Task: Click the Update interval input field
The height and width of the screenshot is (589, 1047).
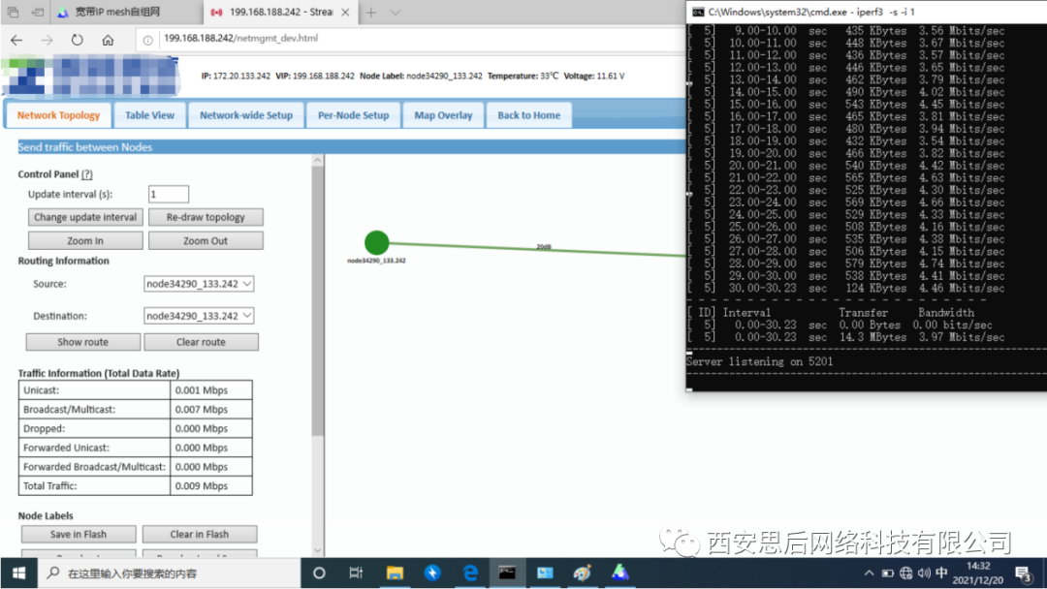Action: tap(169, 194)
